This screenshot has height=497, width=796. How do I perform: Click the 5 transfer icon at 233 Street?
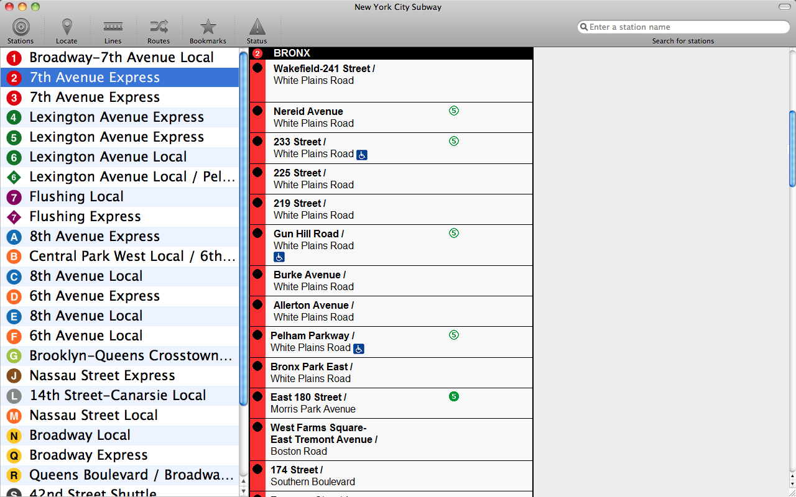coord(454,141)
